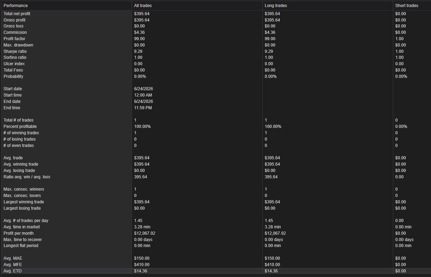Click All trades Sharpe ratio value 9.29
Viewport: 431px width, 277px height.
[x=138, y=51]
